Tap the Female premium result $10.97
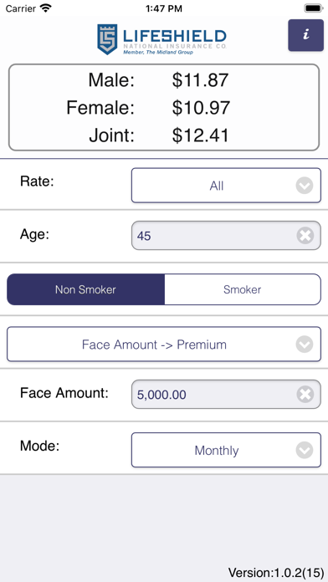The width and height of the screenshot is (328, 582). (x=201, y=108)
